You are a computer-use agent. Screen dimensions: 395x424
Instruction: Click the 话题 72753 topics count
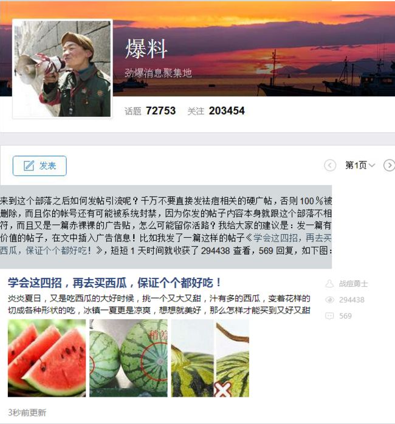click(x=150, y=111)
